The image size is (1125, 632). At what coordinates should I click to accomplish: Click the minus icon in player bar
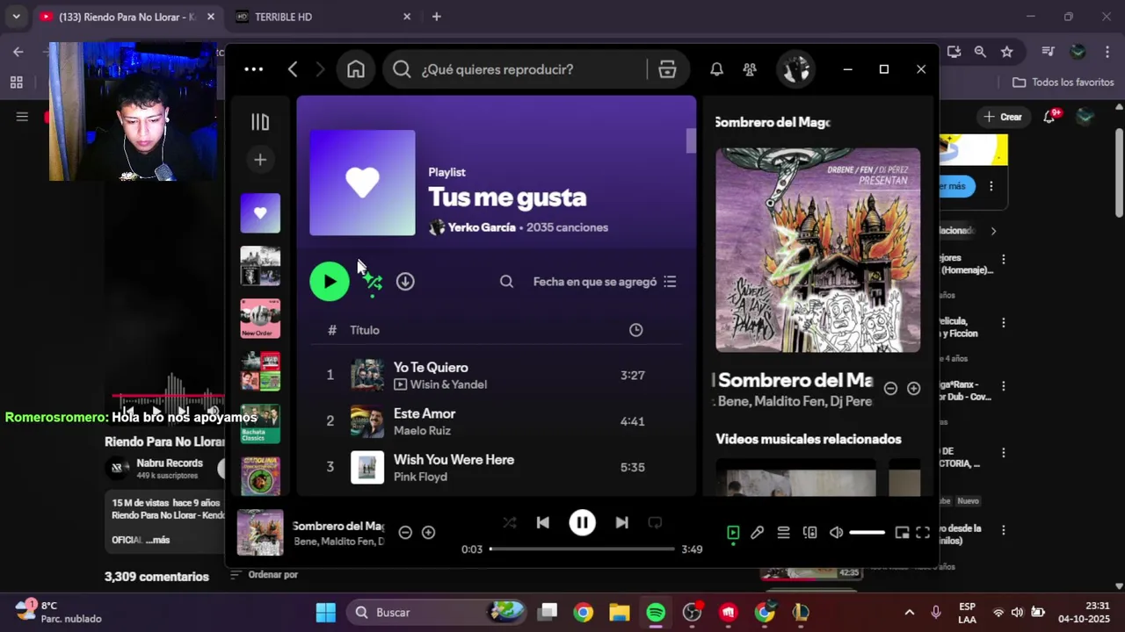pyautogui.click(x=405, y=532)
